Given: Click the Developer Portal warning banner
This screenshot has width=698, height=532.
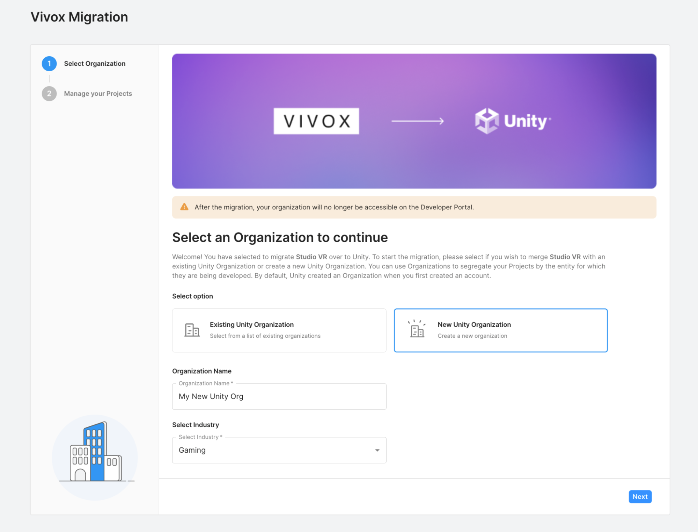Looking at the screenshot, I should pos(414,207).
